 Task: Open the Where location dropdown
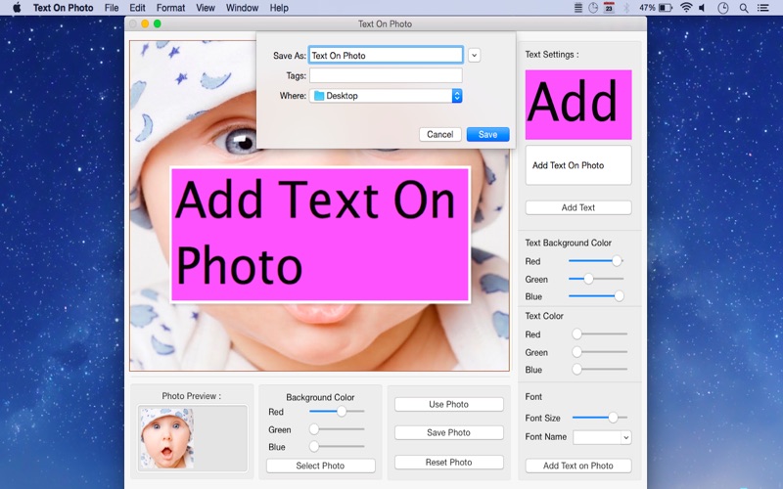(386, 96)
